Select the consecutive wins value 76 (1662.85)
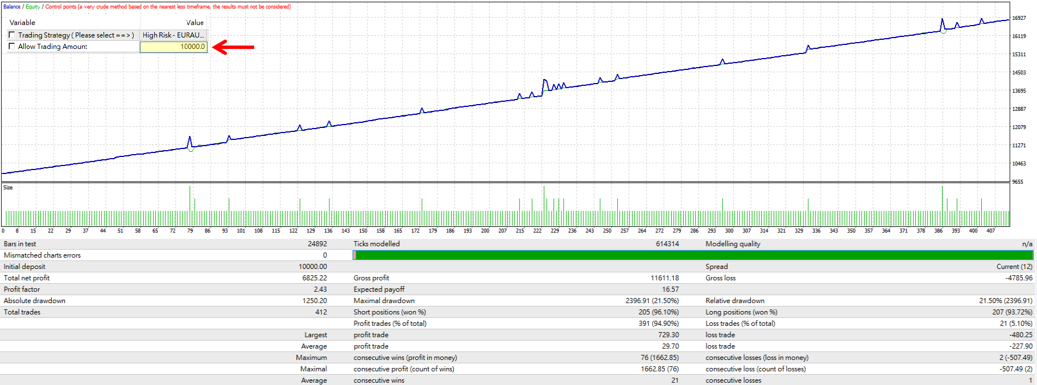The width and height of the screenshot is (1037, 385). point(660,358)
